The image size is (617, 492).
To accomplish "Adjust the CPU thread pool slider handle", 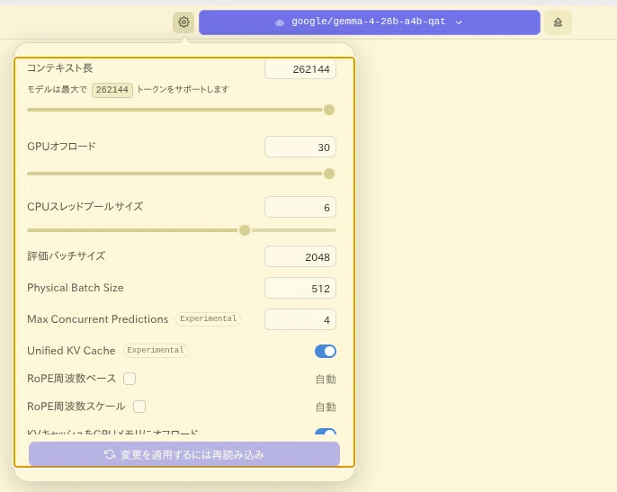I will [245, 230].
